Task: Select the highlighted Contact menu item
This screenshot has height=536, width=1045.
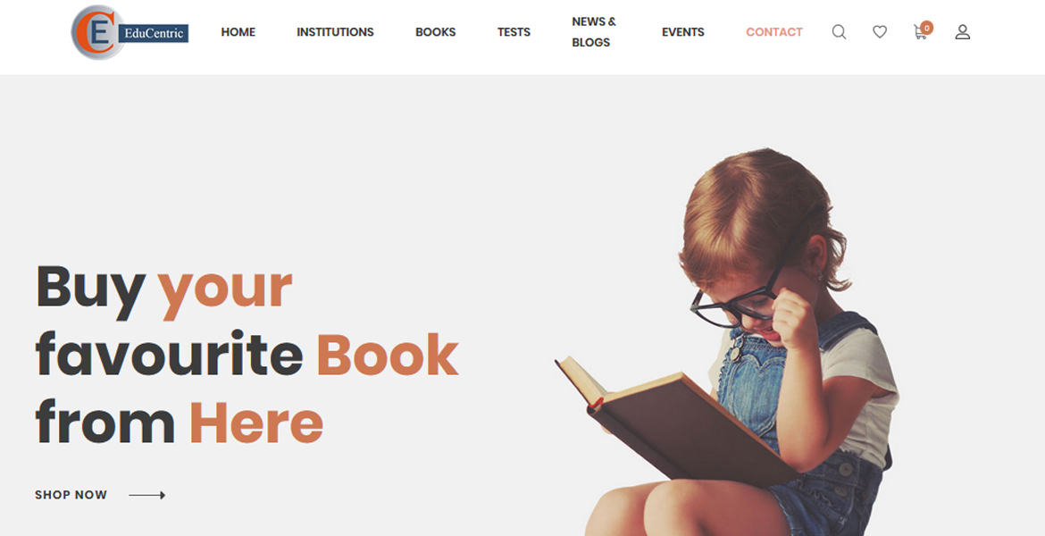Action: tap(773, 32)
